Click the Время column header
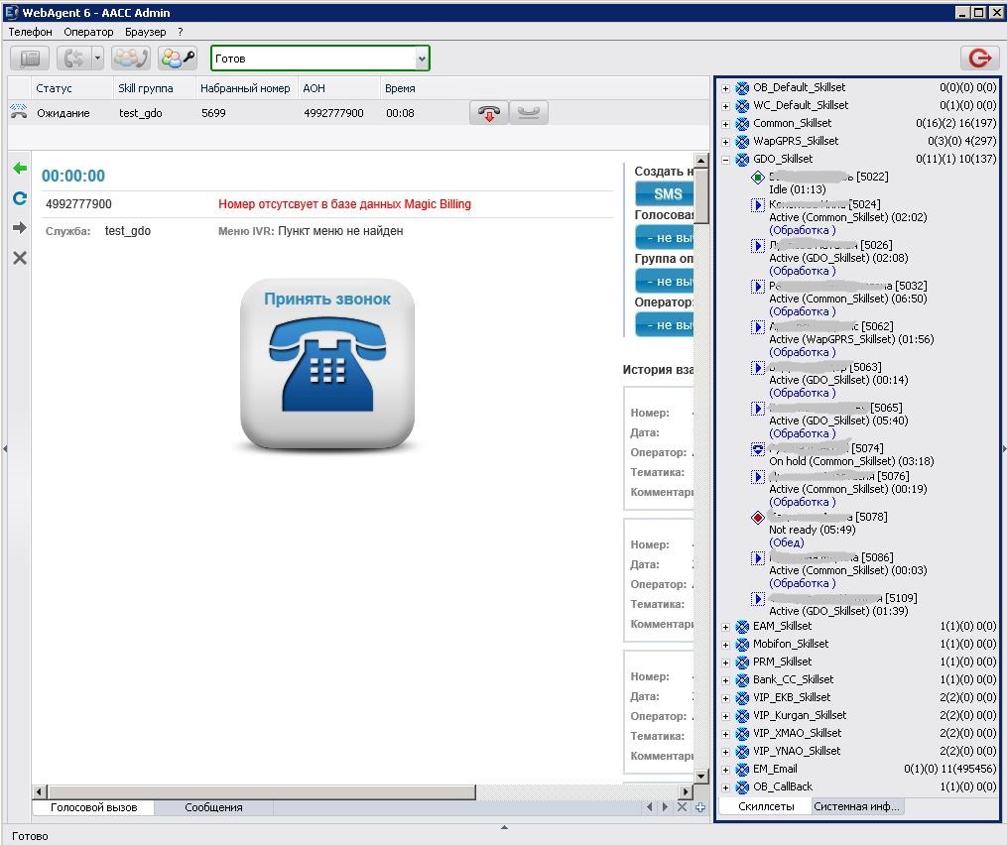 tap(422, 88)
